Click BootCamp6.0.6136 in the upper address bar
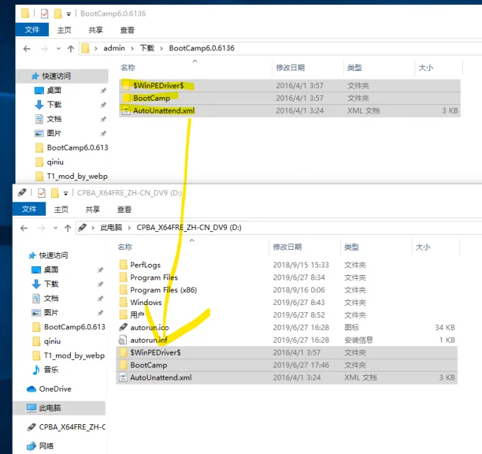Viewport: 482px width, 454px height. (x=201, y=48)
